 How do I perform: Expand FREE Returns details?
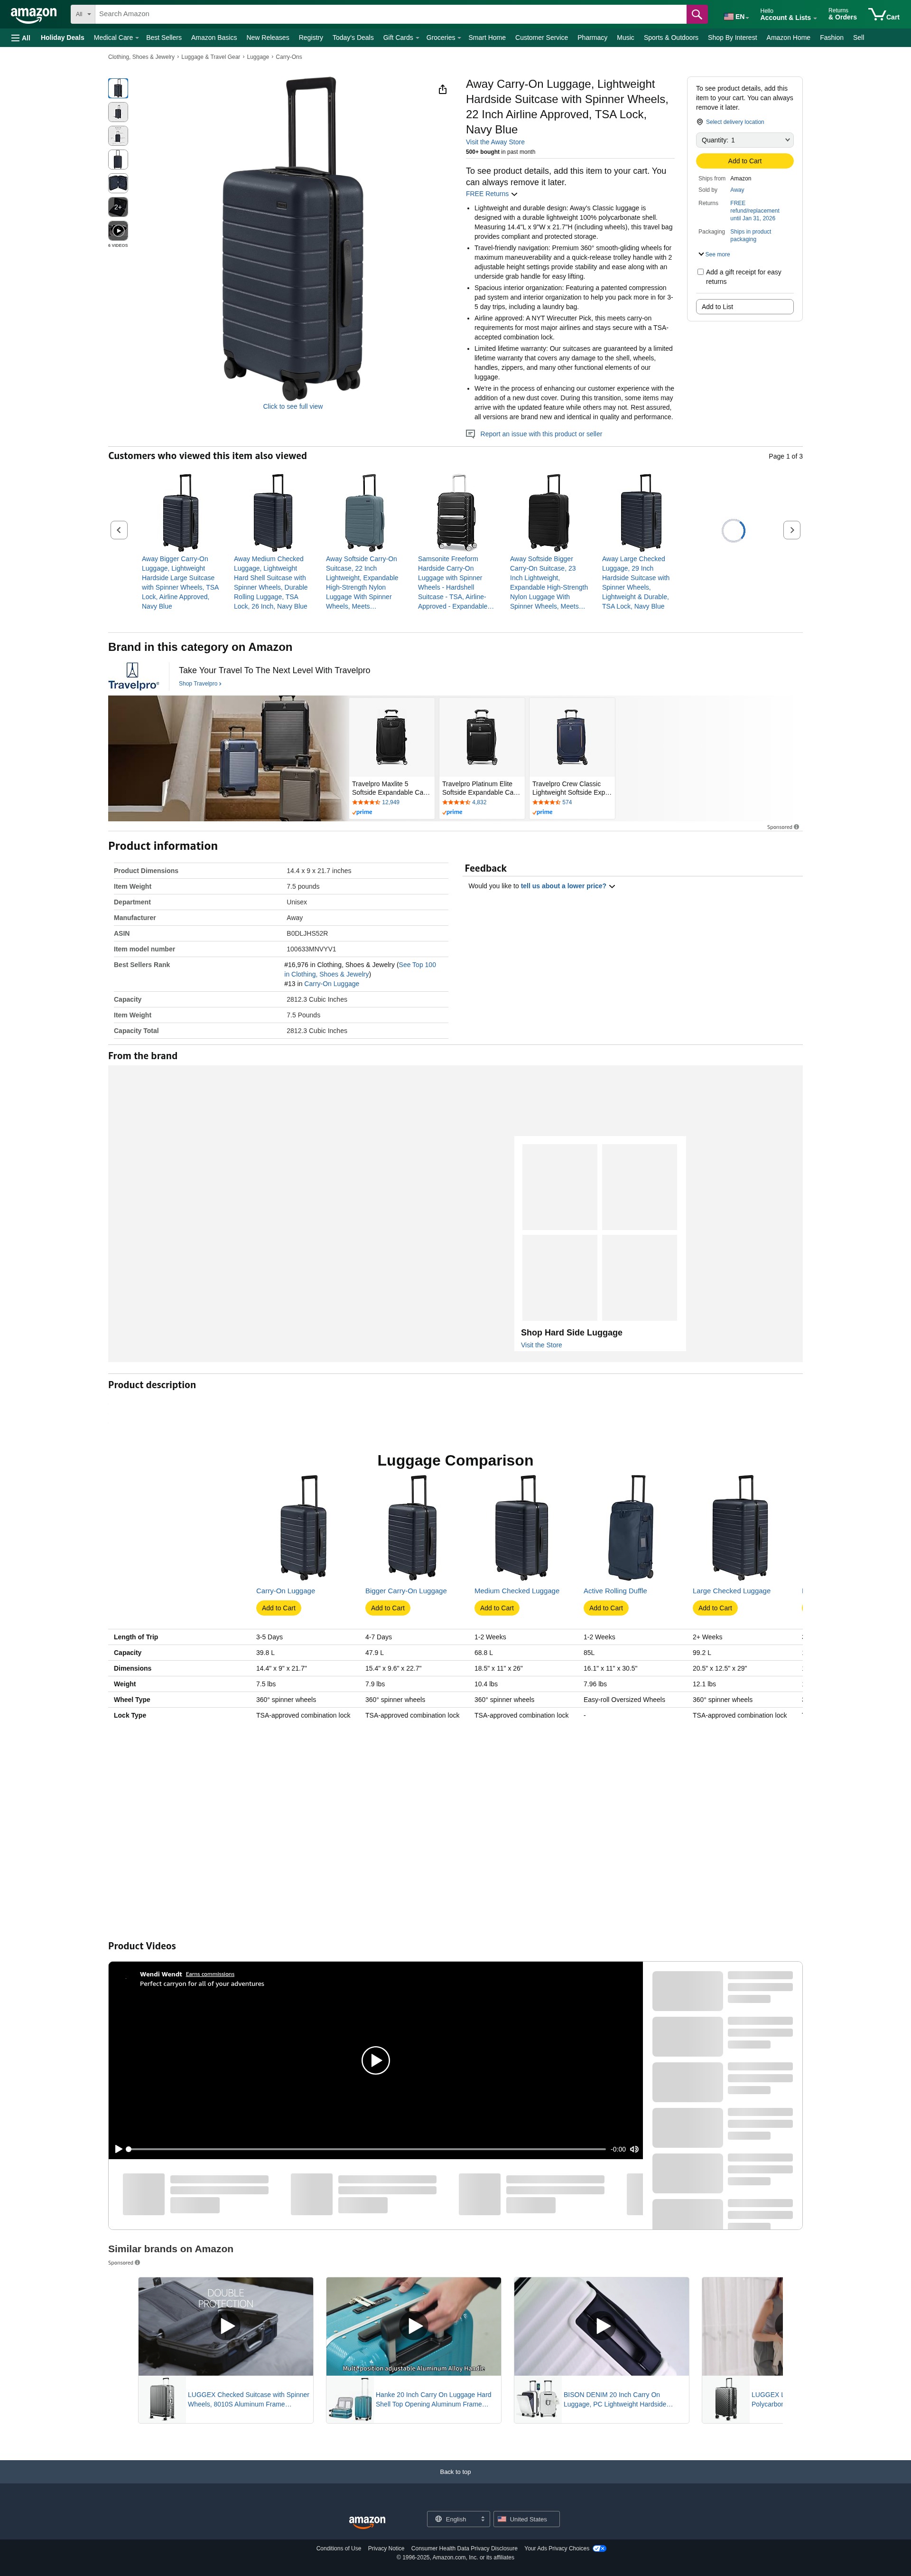[492, 194]
